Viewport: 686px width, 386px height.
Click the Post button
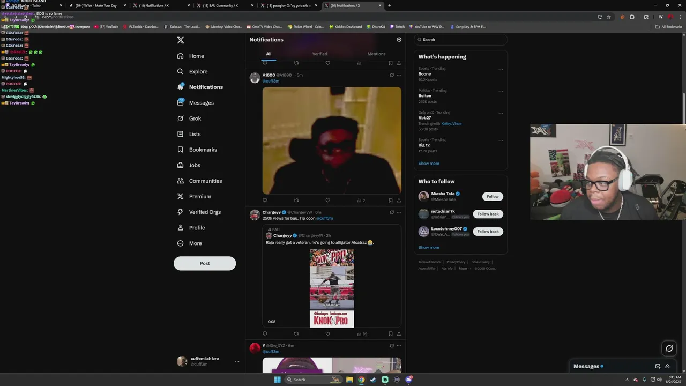(x=205, y=263)
